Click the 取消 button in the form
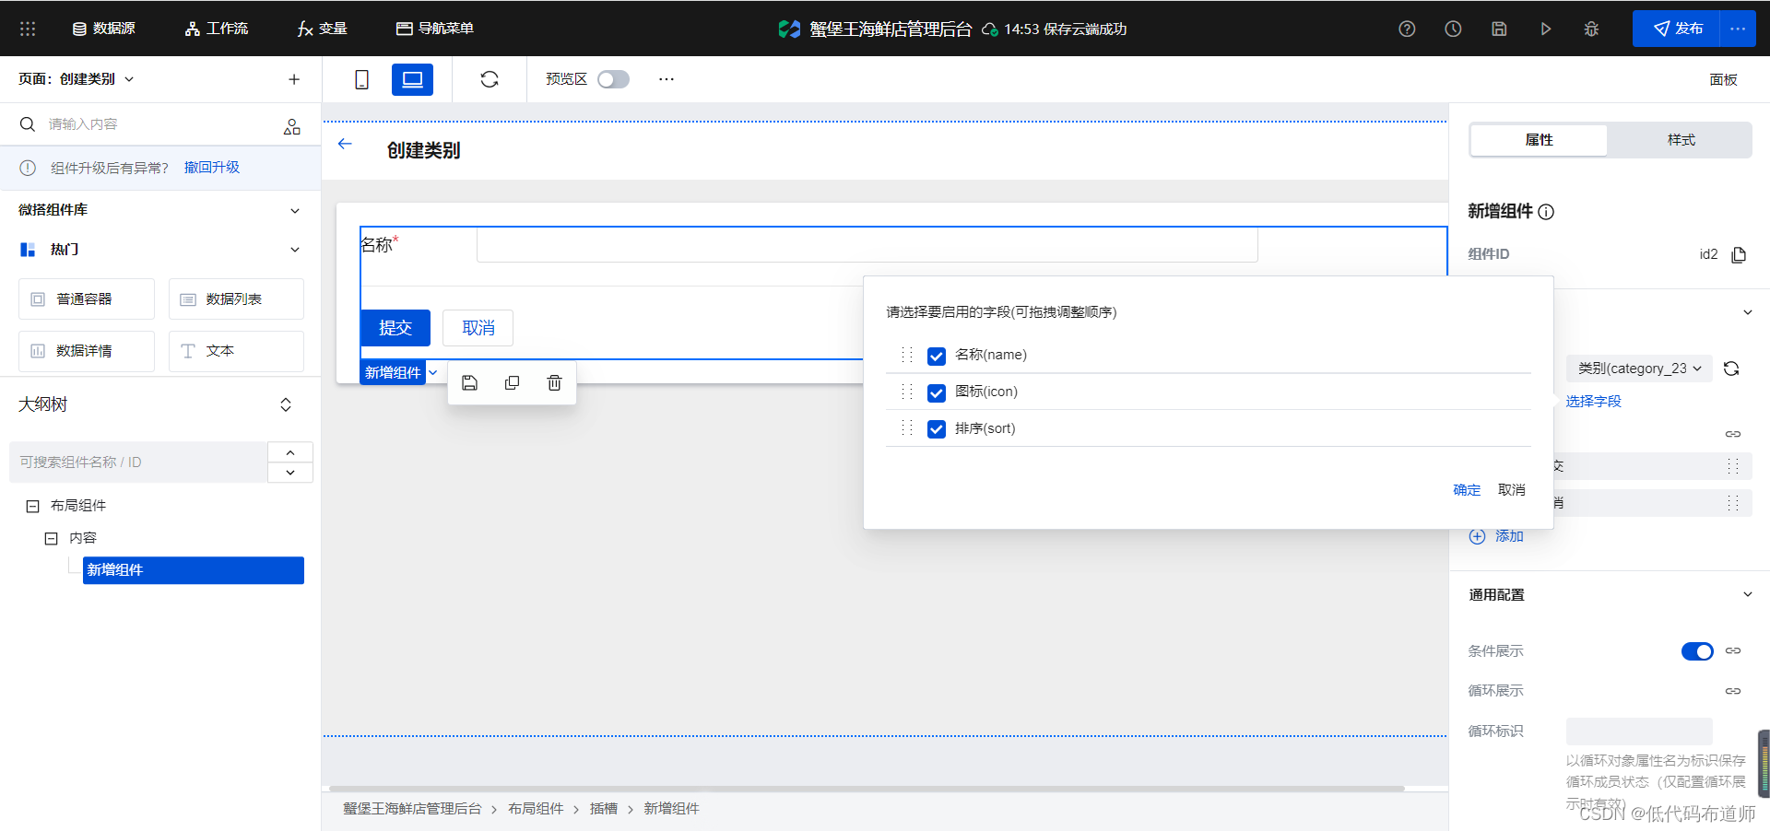Viewport: 1770px width, 831px height. pos(478,328)
